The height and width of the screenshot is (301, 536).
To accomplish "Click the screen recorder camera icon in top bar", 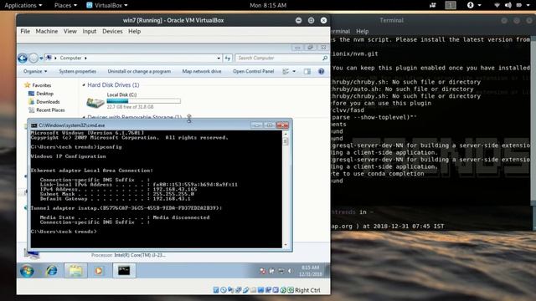I will pos(433,5).
